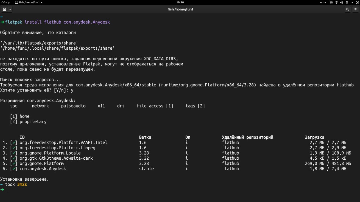360x202 pixels.
Task: Click the line Поиск похожих запросов...
Action: point(31,80)
